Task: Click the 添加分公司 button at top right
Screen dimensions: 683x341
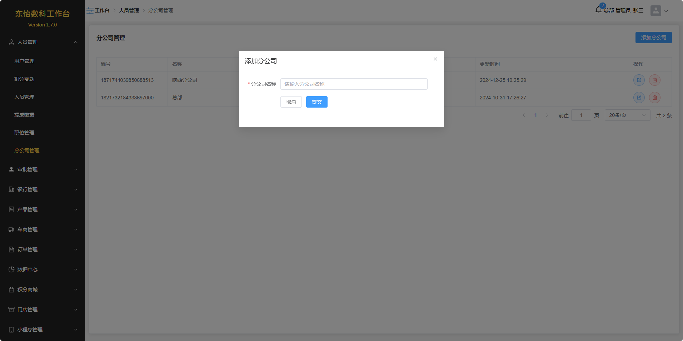Action: pos(653,38)
